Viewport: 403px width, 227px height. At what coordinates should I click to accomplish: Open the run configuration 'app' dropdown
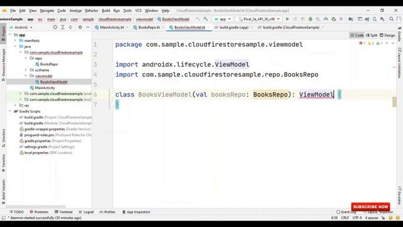[x=222, y=19]
